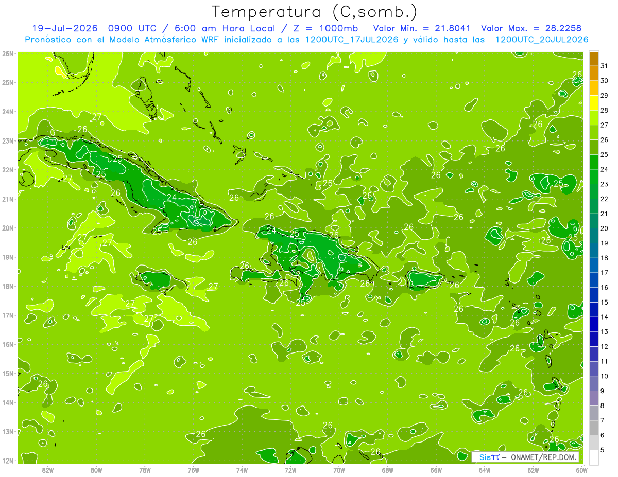Click the '20N' latitude axis label

(x=8, y=228)
